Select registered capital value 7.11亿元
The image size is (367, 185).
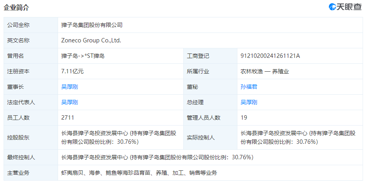click(x=72, y=71)
